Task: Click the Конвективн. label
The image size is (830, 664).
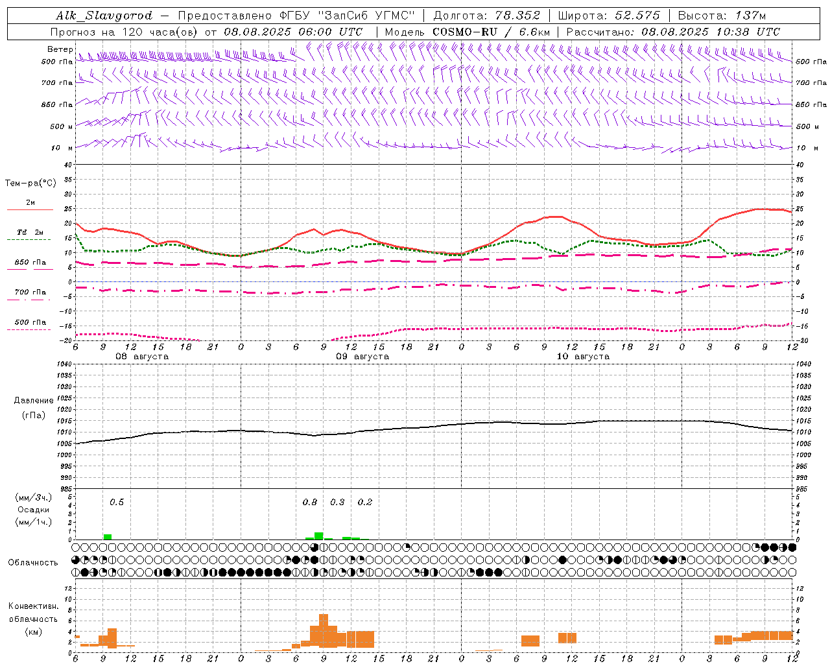Action: click(x=33, y=606)
